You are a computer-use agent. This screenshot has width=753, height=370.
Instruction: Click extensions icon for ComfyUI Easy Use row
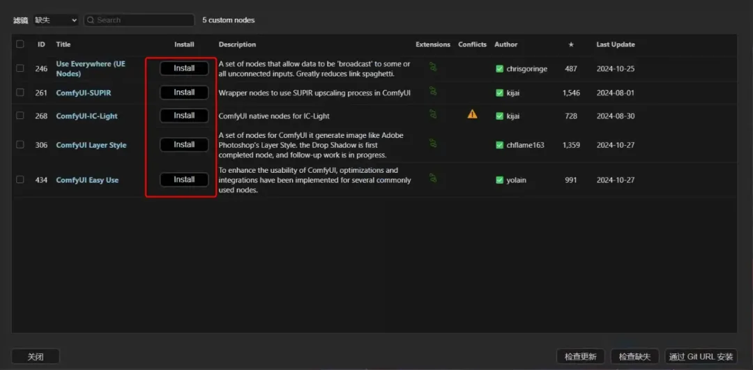433,178
